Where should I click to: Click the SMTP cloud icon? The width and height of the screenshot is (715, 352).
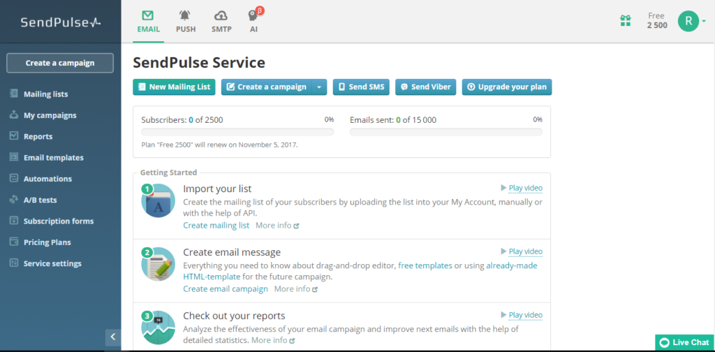point(221,15)
